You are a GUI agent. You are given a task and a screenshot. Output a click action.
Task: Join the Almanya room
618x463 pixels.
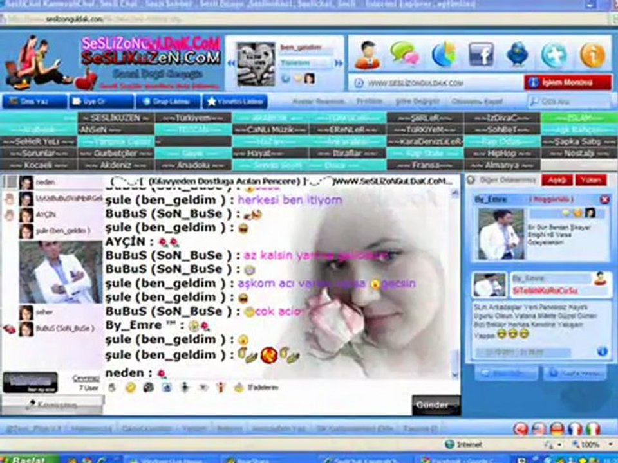pyautogui.click(x=502, y=165)
